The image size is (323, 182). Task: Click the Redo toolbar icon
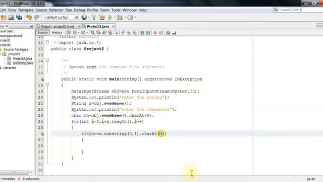(x=37, y=18)
